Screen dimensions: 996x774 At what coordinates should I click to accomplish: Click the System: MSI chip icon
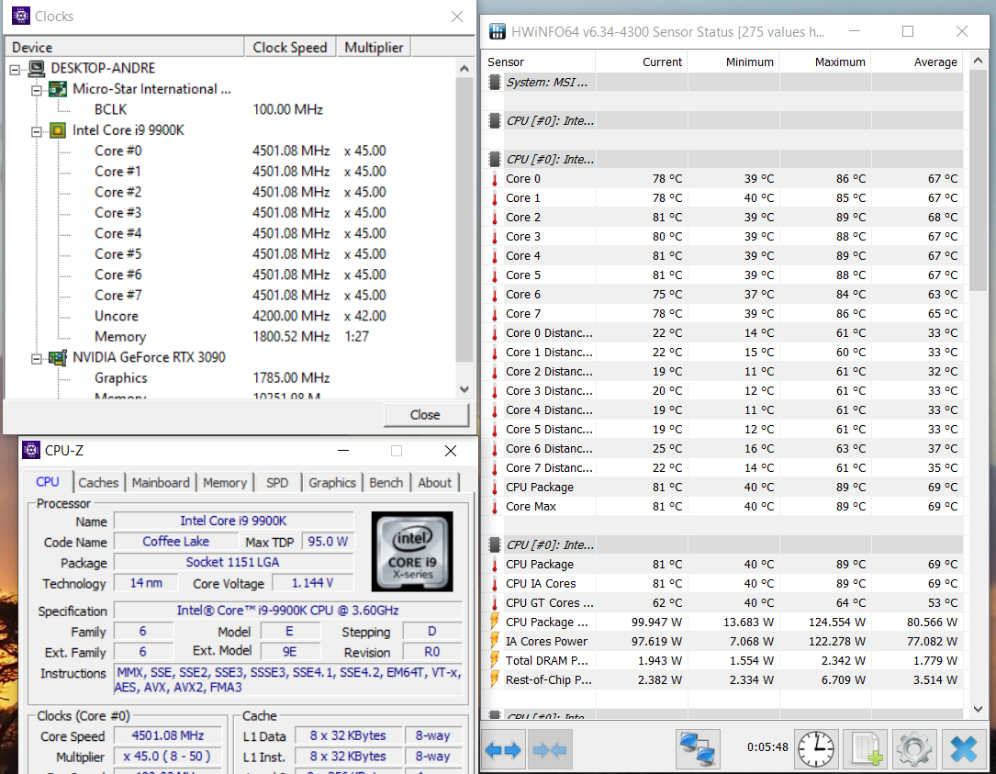pyautogui.click(x=494, y=82)
